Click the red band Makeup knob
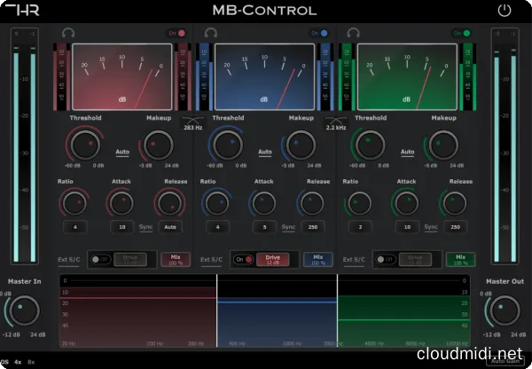The image size is (532, 369). tap(159, 145)
